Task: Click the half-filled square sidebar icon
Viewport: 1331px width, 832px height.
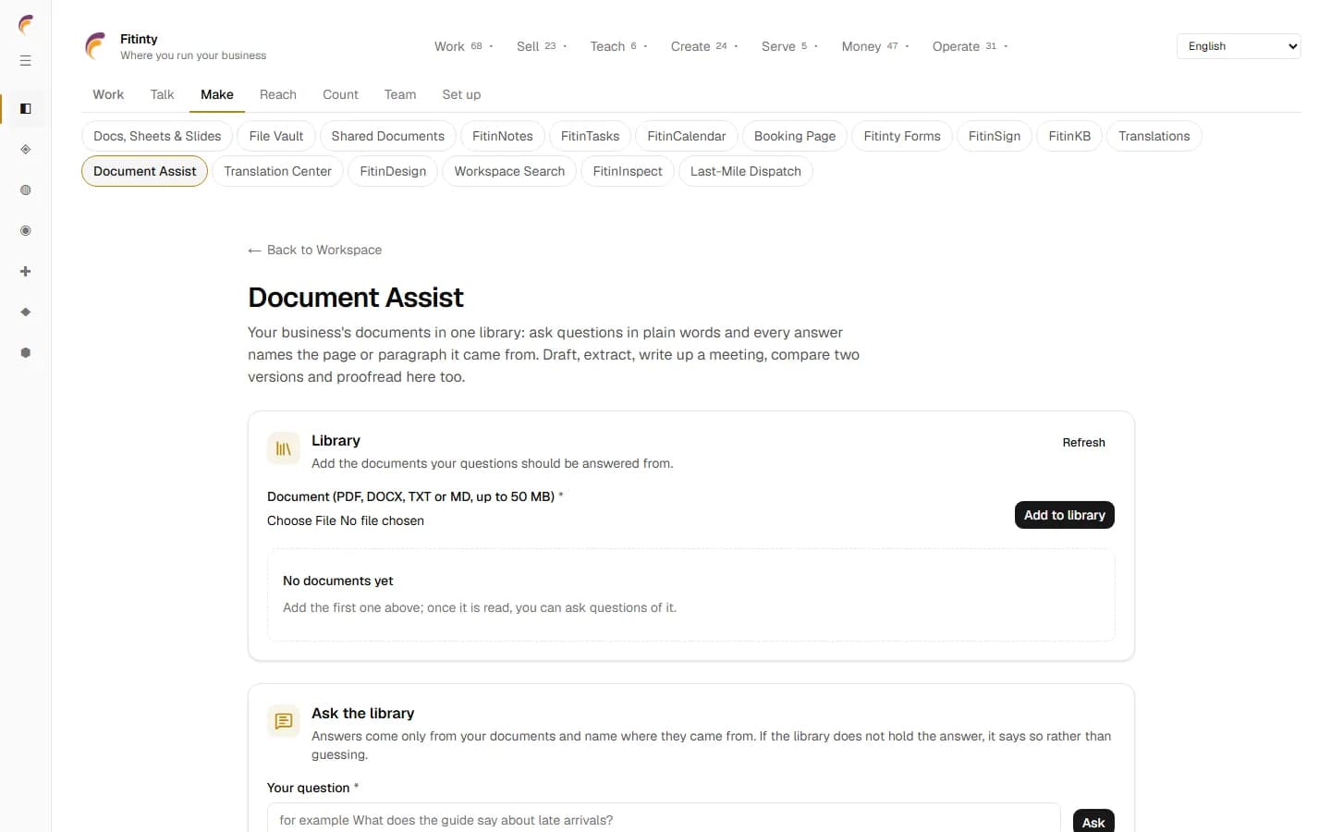Action: (x=25, y=109)
